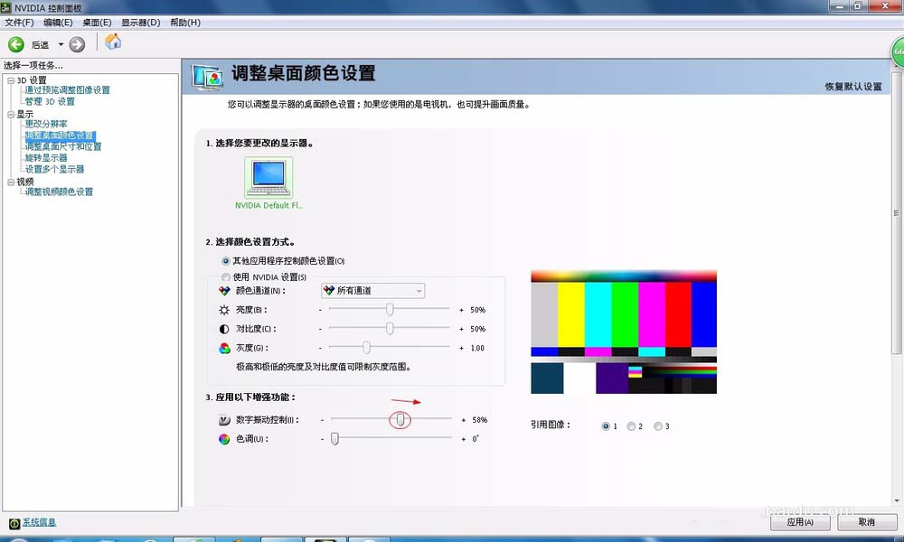
Task: Open 旋转显示器 tree item
Action: (46, 158)
